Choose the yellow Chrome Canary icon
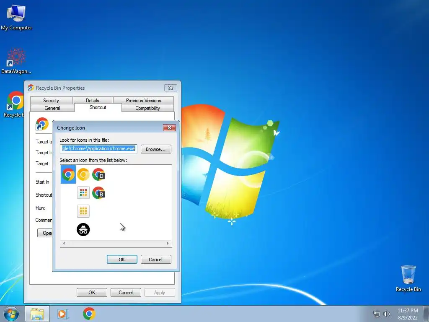This screenshot has width=429, height=322. (x=83, y=174)
